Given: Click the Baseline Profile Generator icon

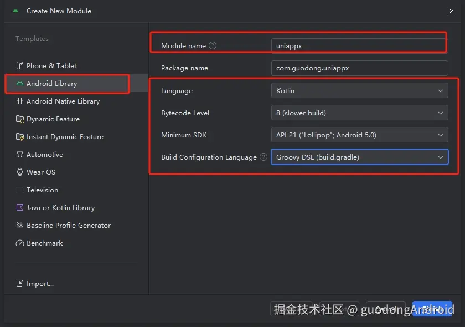Looking at the screenshot, I should [x=19, y=225].
